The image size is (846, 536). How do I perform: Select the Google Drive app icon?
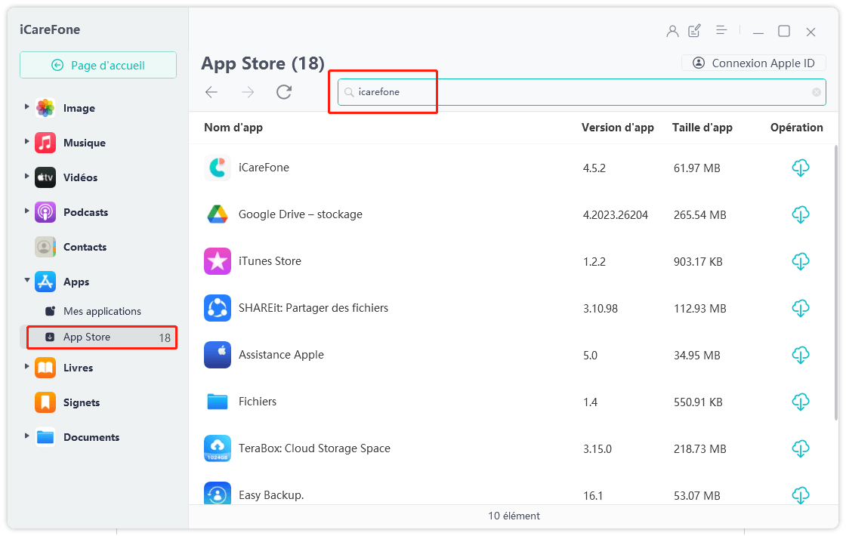(218, 214)
